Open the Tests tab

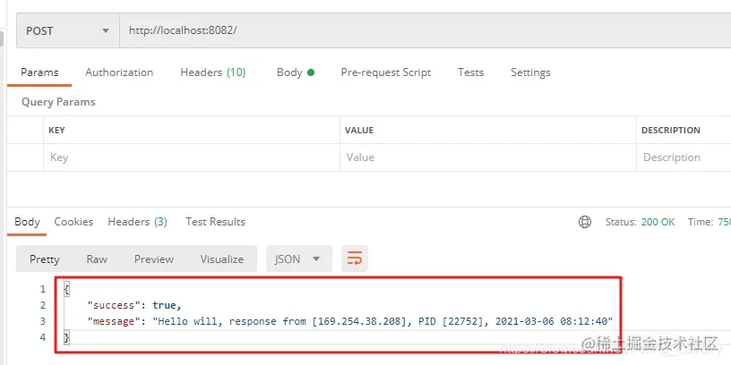pyautogui.click(x=470, y=72)
